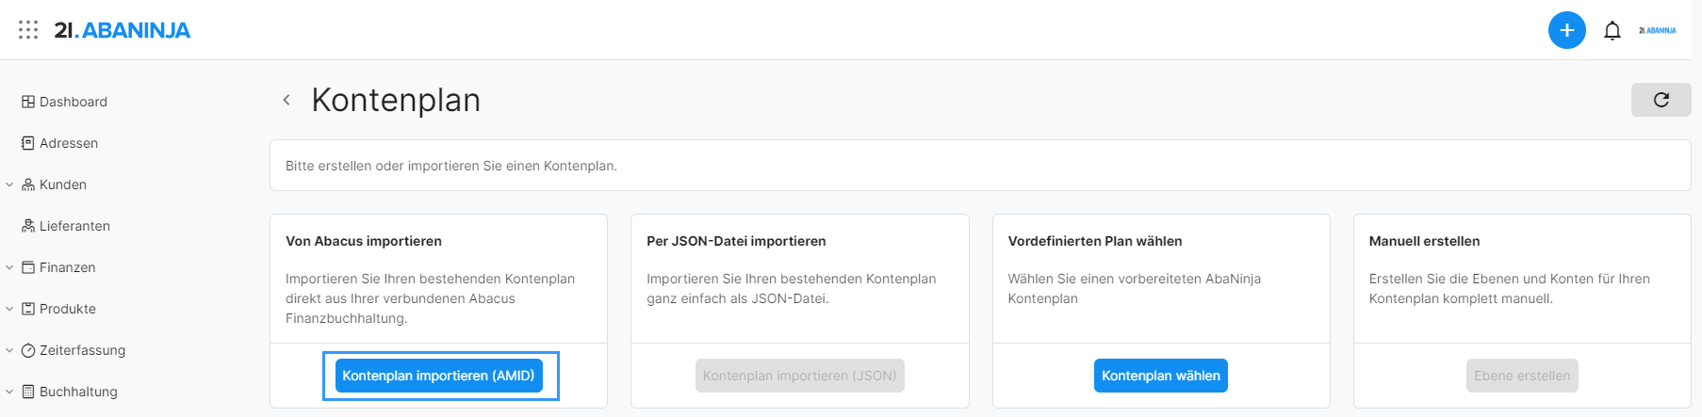Open the app grid launcher menu
The width and height of the screenshot is (1702, 417).
(28, 30)
